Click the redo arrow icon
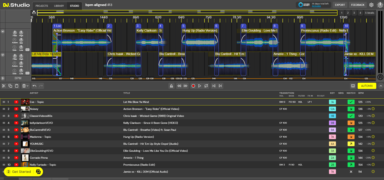 tap(41, 86)
